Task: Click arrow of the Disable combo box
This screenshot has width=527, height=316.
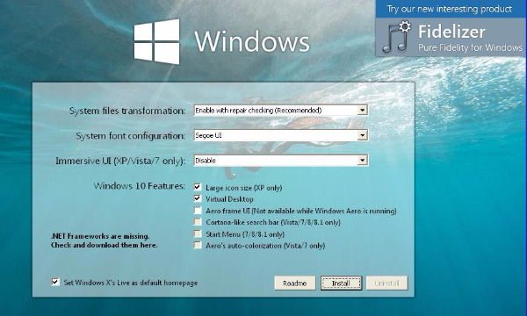Action: [x=362, y=161]
